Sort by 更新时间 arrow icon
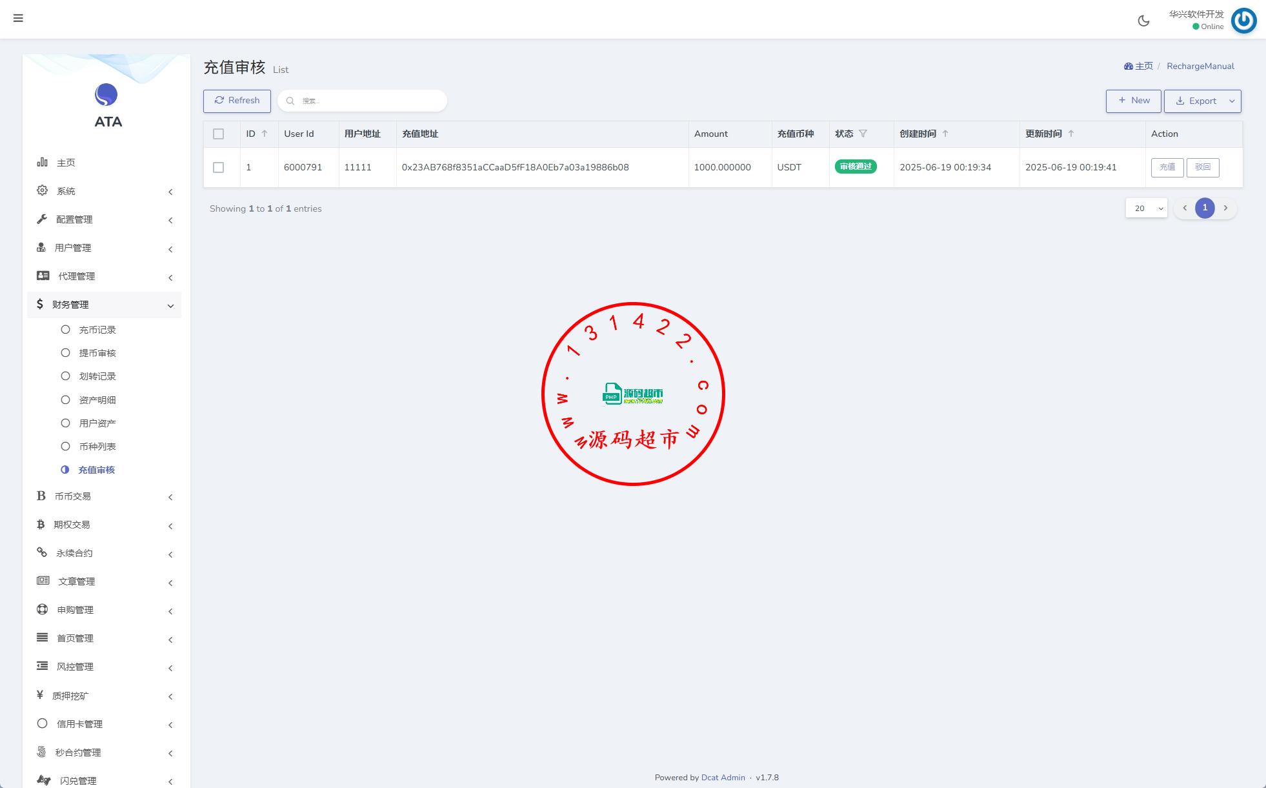The width and height of the screenshot is (1266, 788). click(1071, 134)
